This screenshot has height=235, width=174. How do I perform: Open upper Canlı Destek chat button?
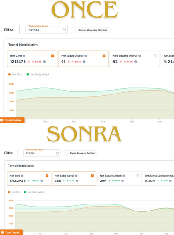[12, 120]
